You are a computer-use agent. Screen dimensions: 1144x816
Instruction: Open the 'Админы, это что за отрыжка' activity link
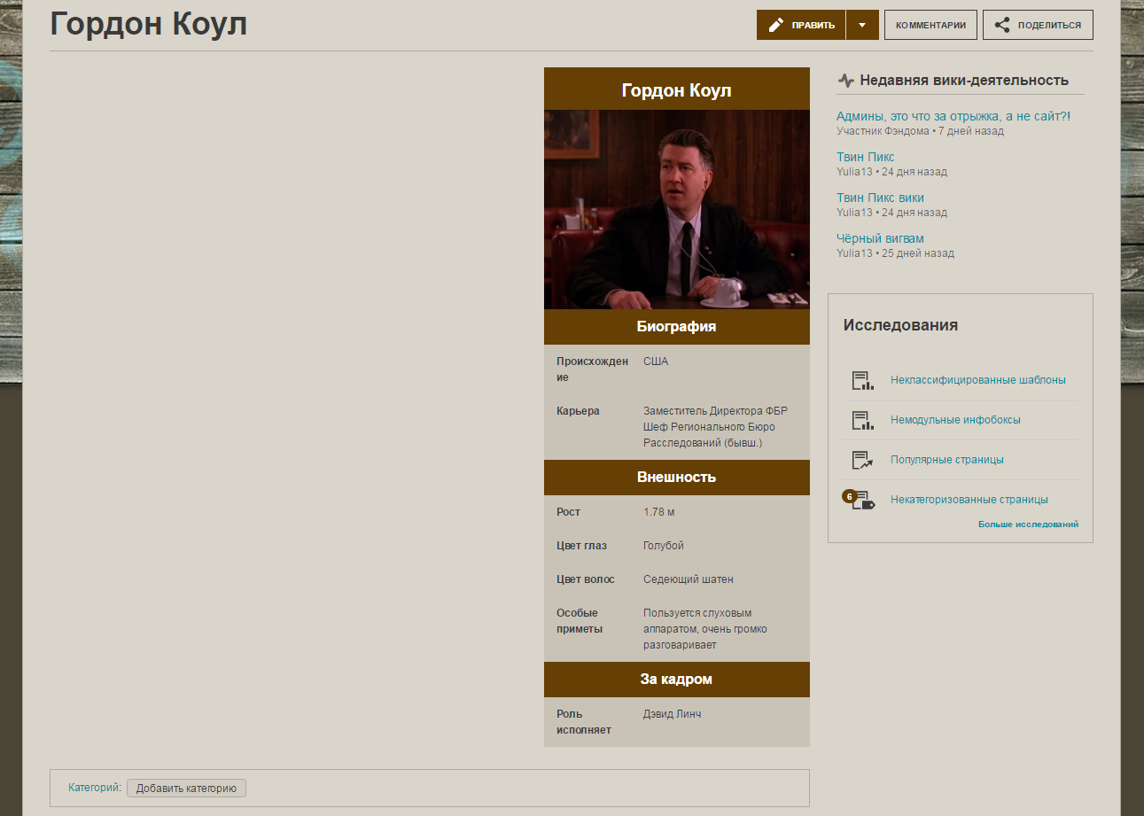coord(953,116)
